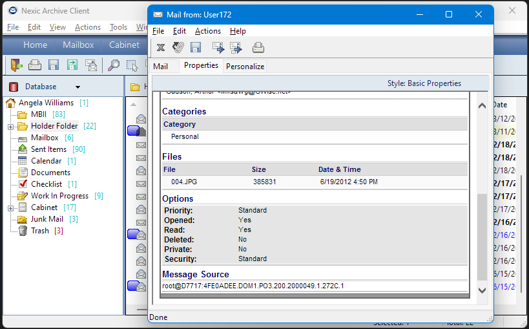Click the Trash can icon in folder tree
This screenshot has height=329, width=529.
click(x=23, y=231)
